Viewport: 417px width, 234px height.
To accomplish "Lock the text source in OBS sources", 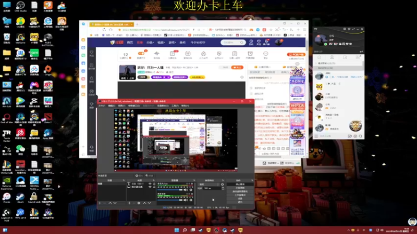I will 154,184.
